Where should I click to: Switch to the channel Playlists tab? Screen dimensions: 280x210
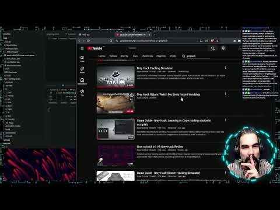161,56
